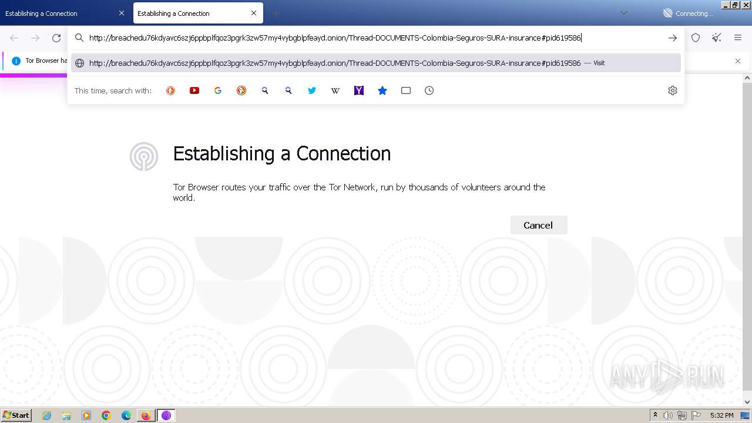Go forward to next page
752x423 pixels.
35,38
